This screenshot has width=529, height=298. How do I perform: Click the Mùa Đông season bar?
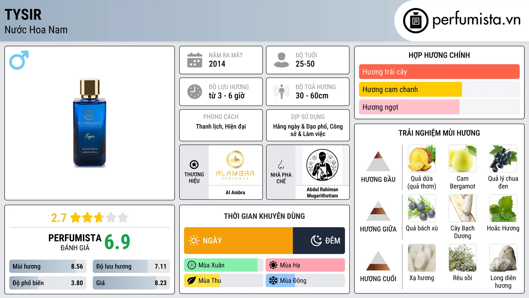[305, 281]
